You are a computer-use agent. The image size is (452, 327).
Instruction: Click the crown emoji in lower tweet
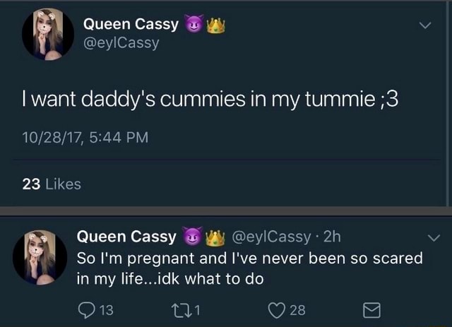tap(213, 236)
